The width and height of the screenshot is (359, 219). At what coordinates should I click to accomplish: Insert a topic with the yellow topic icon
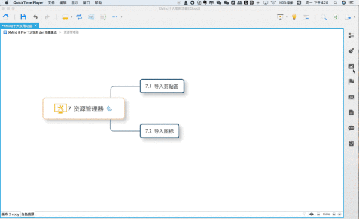point(65,17)
